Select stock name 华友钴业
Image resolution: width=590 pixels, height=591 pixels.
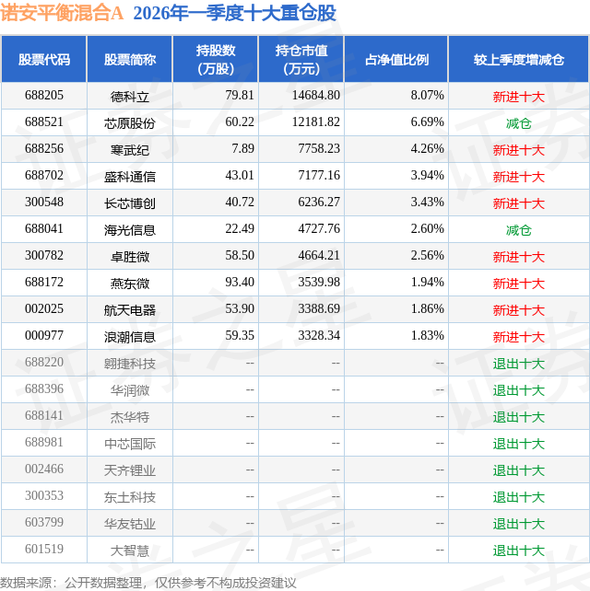pos(130,524)
